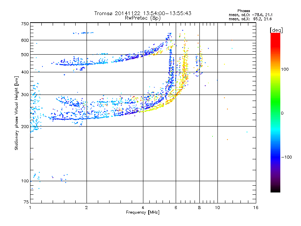Select the "mean, sd,O: -78.6, 21.1" line
The height and width of the screenshot is (226, 301).
click(251, 15)
